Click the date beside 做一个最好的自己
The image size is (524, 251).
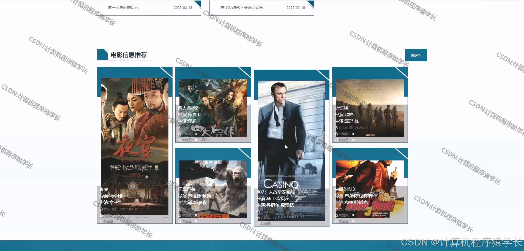(183, 7)
